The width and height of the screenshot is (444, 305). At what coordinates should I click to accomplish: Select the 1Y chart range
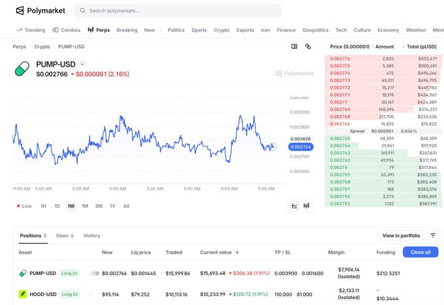(112, 206)
